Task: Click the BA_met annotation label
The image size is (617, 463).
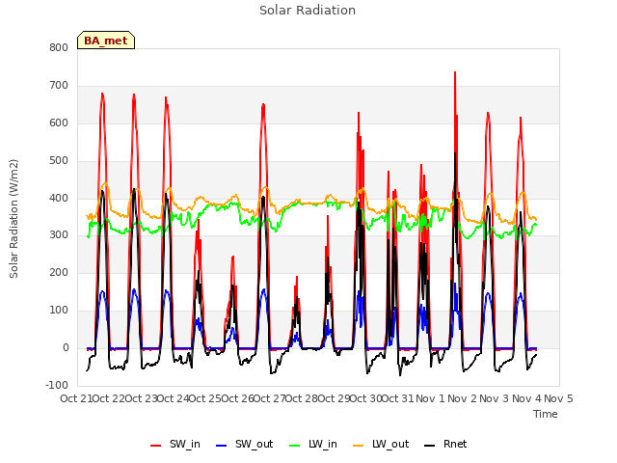Action: 106,41
